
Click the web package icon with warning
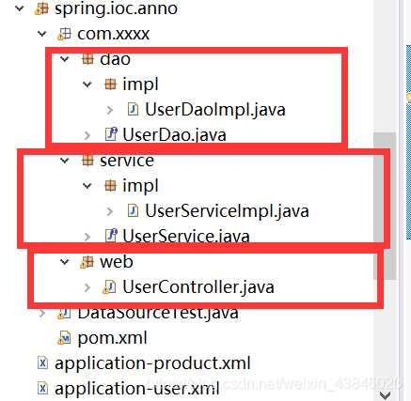(87, 262)
